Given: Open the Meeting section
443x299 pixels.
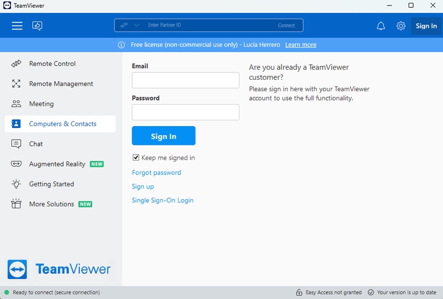Looking at the screenshot, I should pos(41,104).
